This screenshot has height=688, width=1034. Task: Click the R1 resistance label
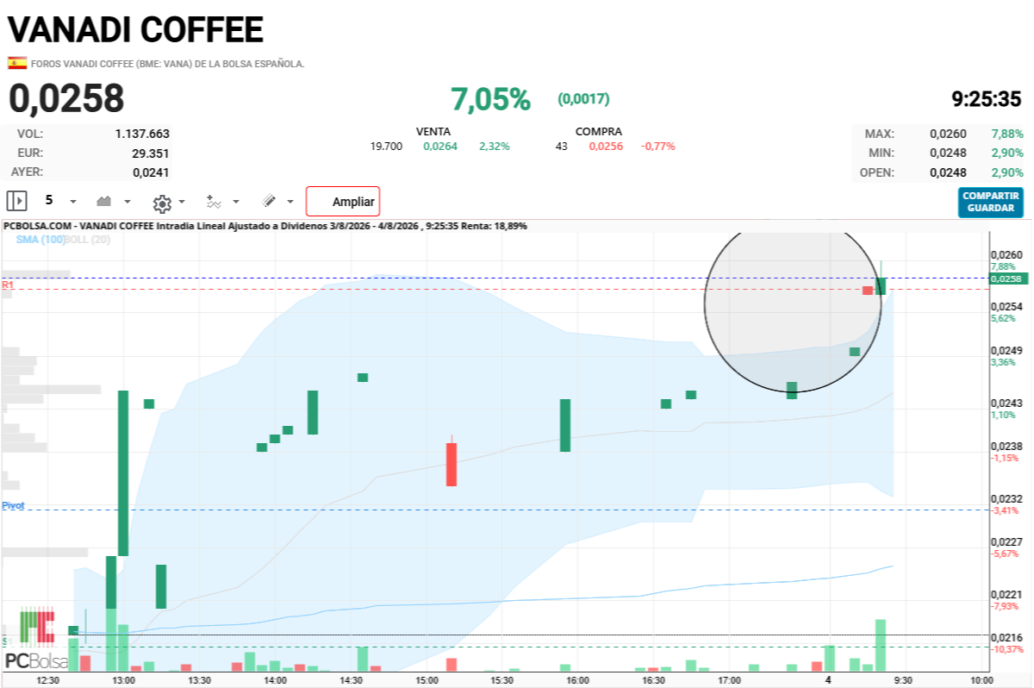click(8, 284)
